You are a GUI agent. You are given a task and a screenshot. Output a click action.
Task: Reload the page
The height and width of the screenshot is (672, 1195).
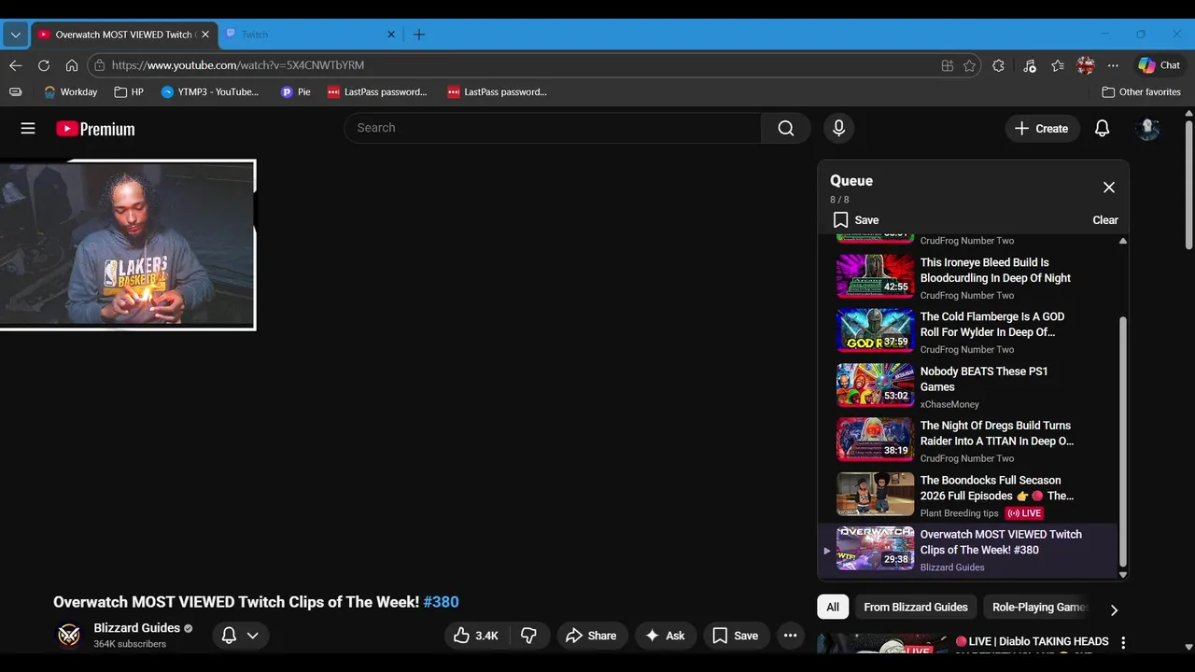coord(44,65)
